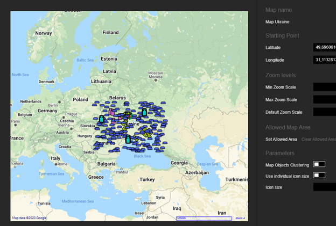The width and height of the screenshot is (336, 226).
Task: Click the Georgia label on the map
Action: [179, 163]
